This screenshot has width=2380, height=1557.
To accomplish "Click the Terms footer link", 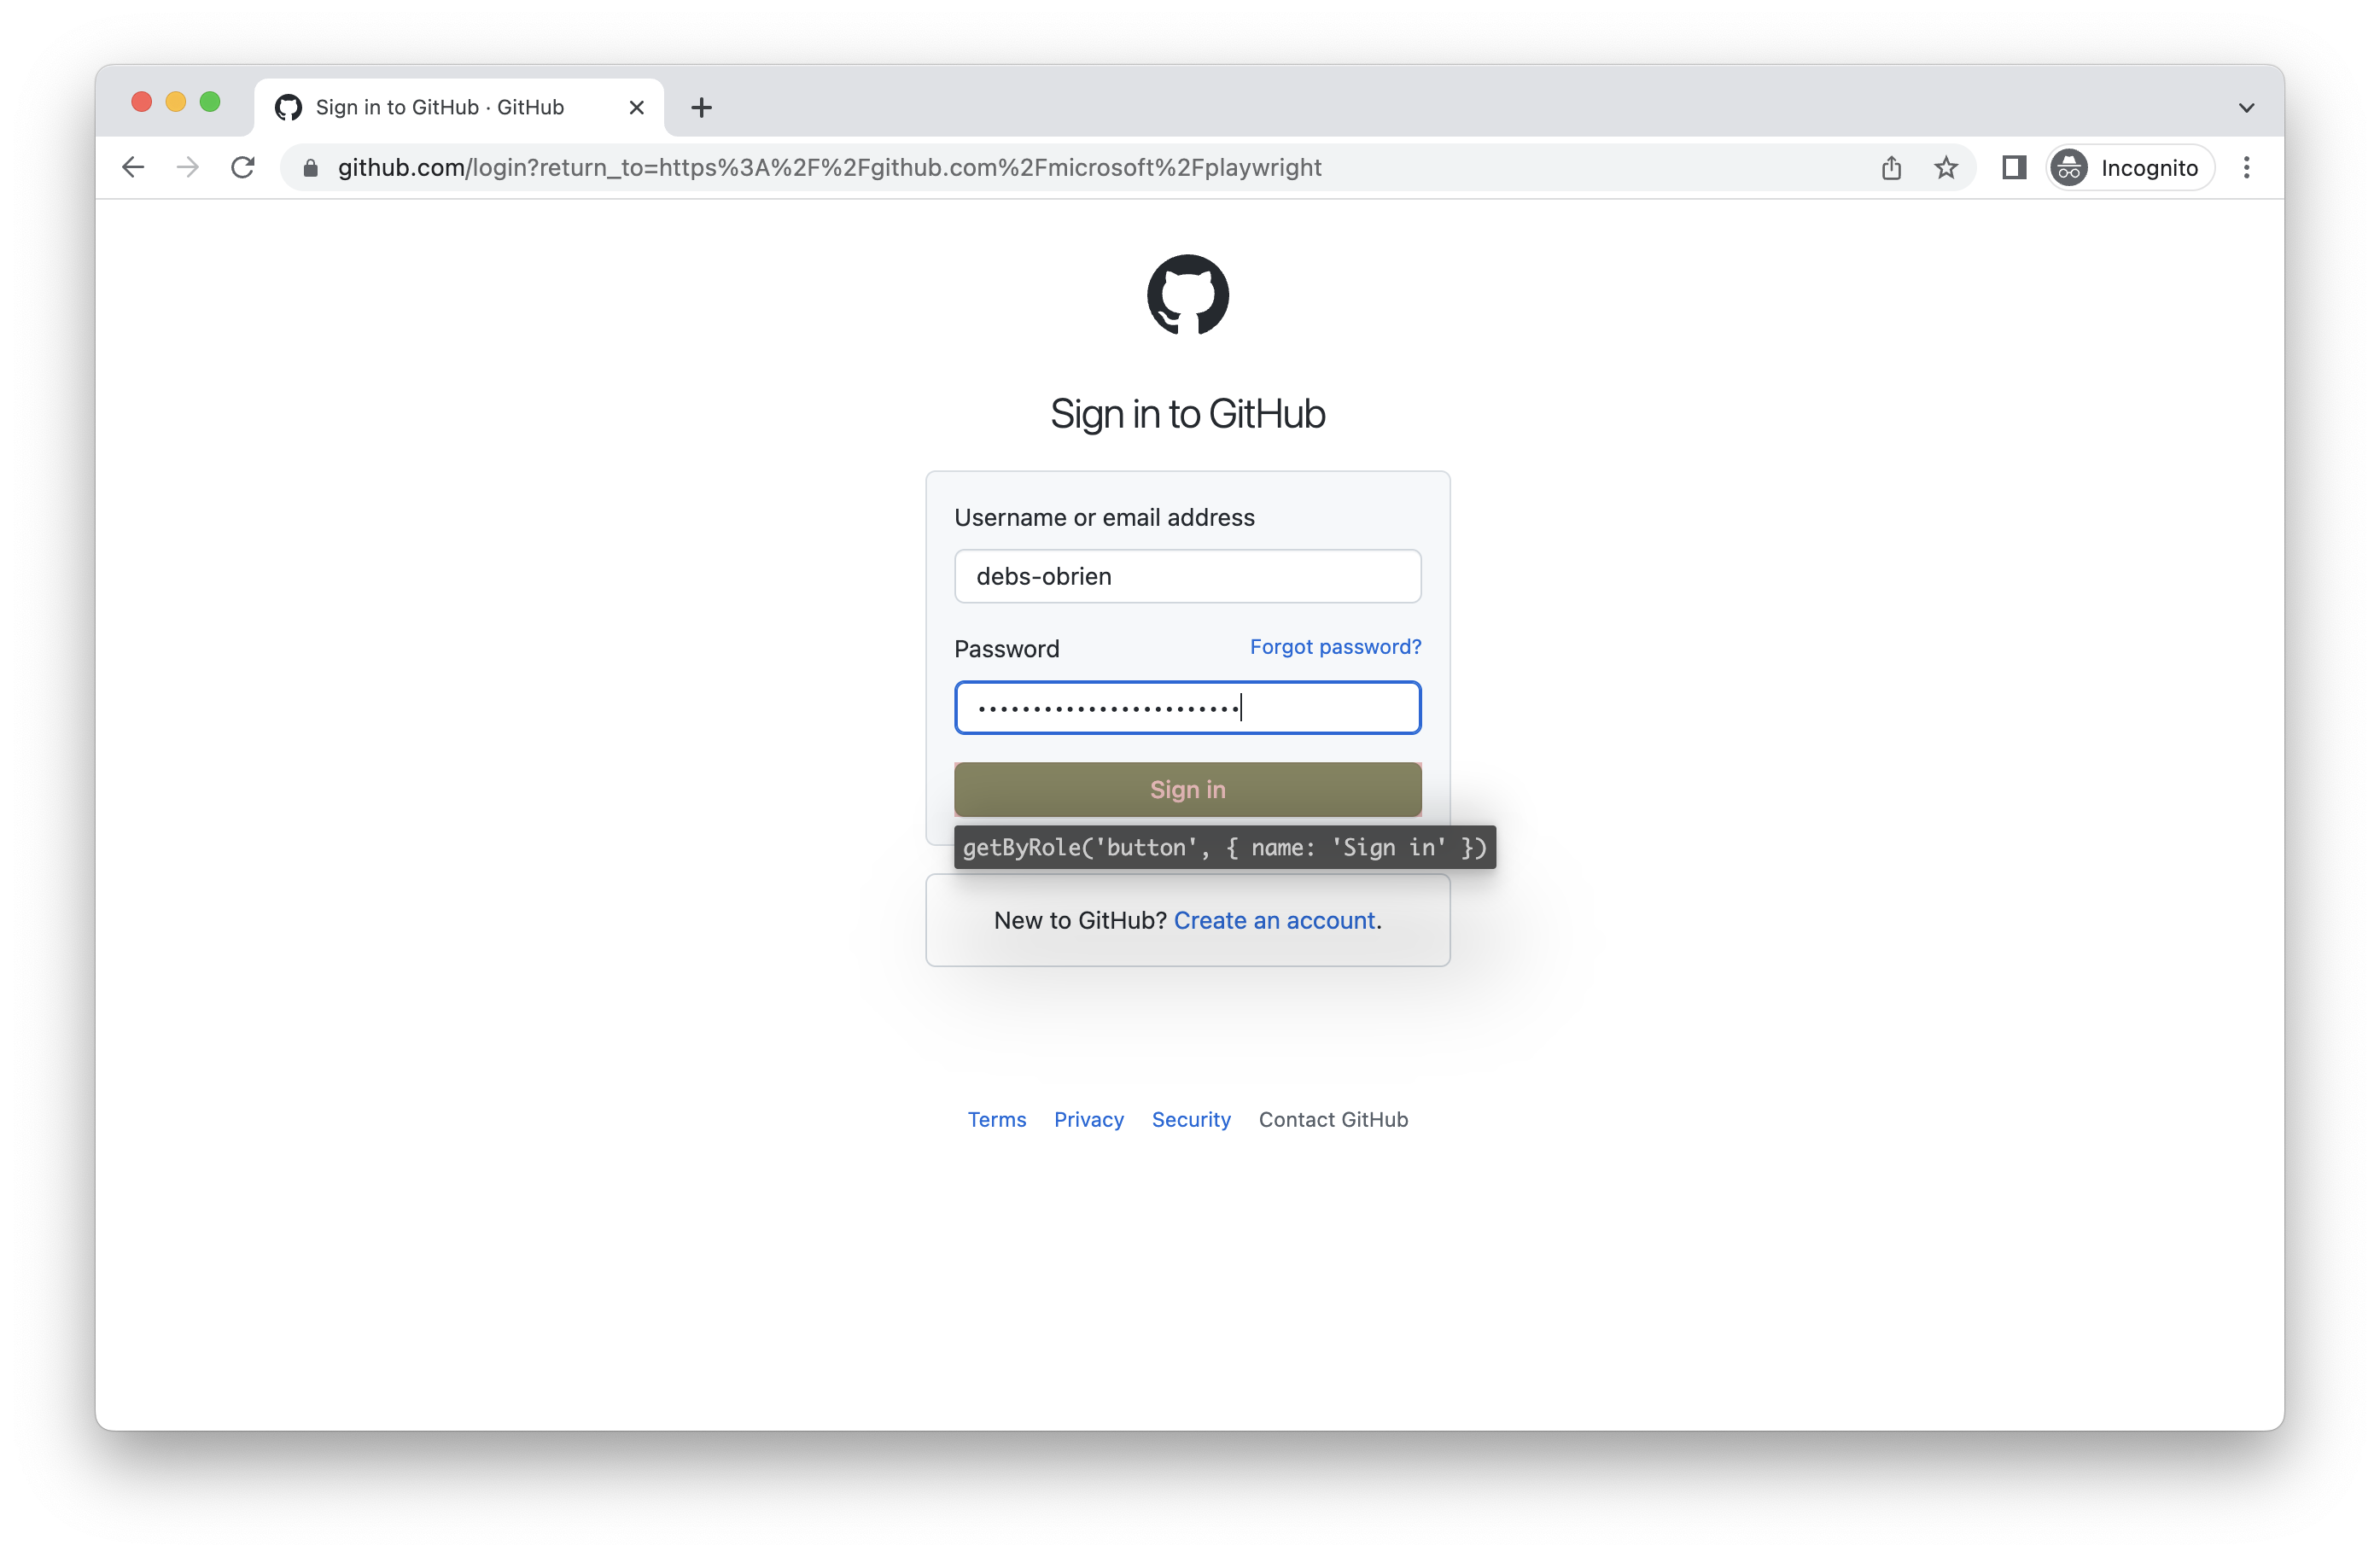I will point(995,1119).
